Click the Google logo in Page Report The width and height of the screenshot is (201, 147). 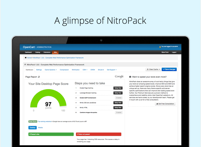pyautogui.click(x=119, y=76)
